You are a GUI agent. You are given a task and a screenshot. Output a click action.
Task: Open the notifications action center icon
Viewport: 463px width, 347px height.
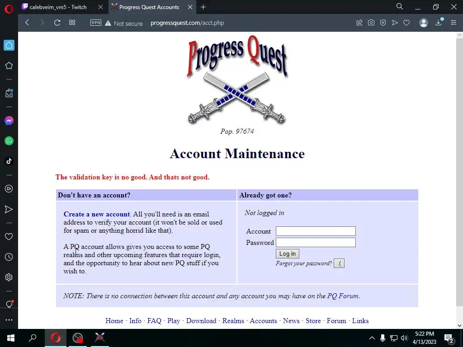[449, 338]
